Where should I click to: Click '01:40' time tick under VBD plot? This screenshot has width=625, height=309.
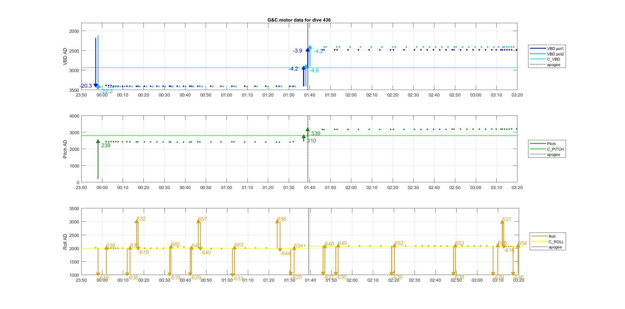[309, 95]
